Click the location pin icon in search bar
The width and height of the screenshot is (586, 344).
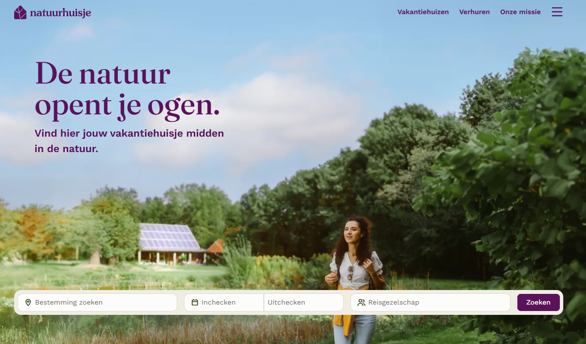(x=28, y=302)
